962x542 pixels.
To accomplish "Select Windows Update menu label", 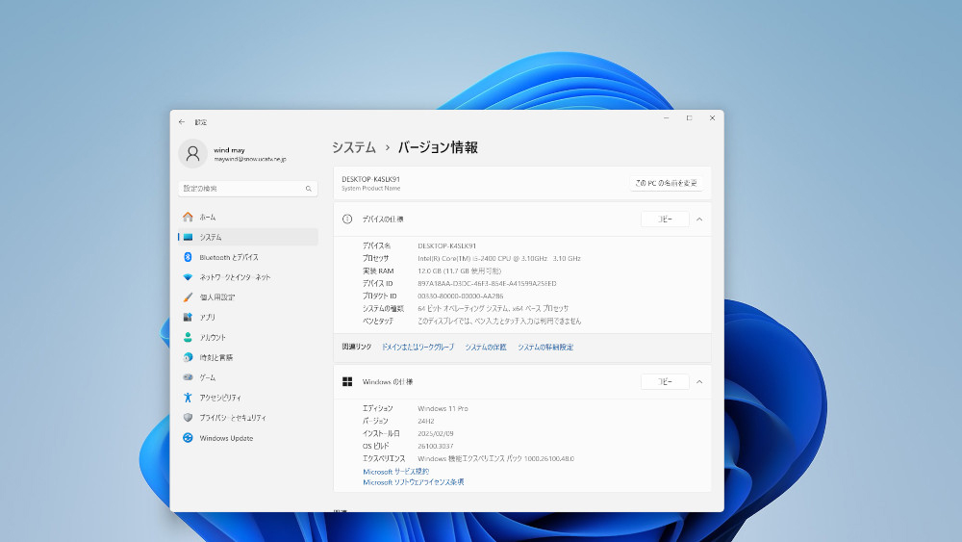I will click(226, 438).
